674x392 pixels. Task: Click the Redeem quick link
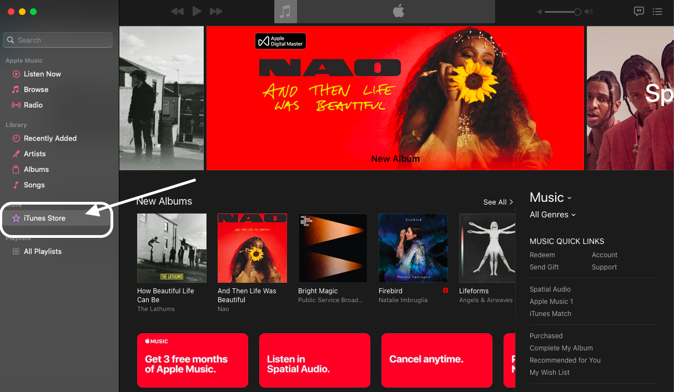pyautogui.click(x=542, y=255)
